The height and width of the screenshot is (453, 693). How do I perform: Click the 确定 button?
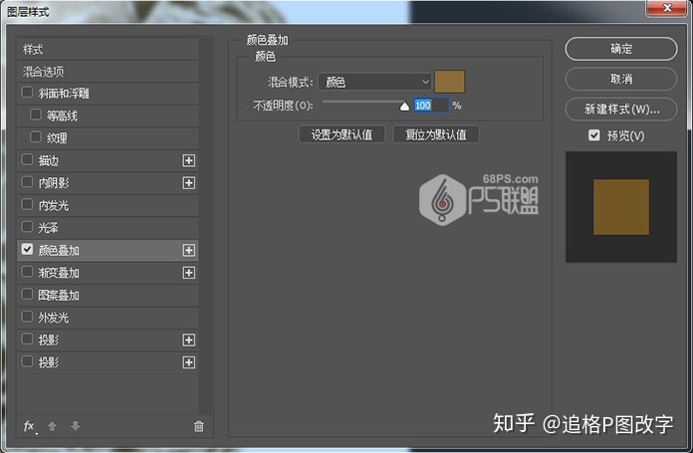coord(621,49)
